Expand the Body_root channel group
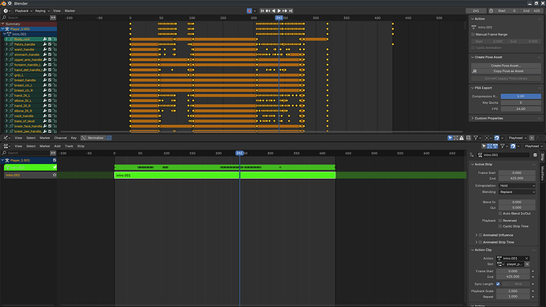546x307 pixels. pos(6,40)
